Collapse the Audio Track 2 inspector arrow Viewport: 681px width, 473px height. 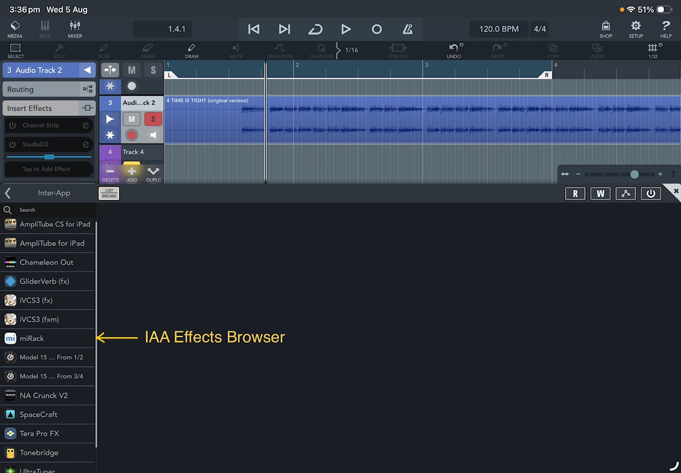[x=87, y=70]
